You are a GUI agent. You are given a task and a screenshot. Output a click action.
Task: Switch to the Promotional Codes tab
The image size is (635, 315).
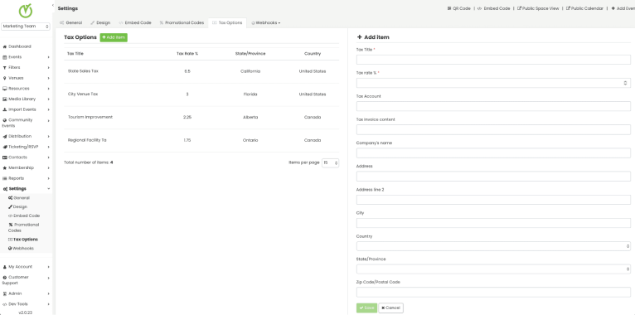(182, 22)
